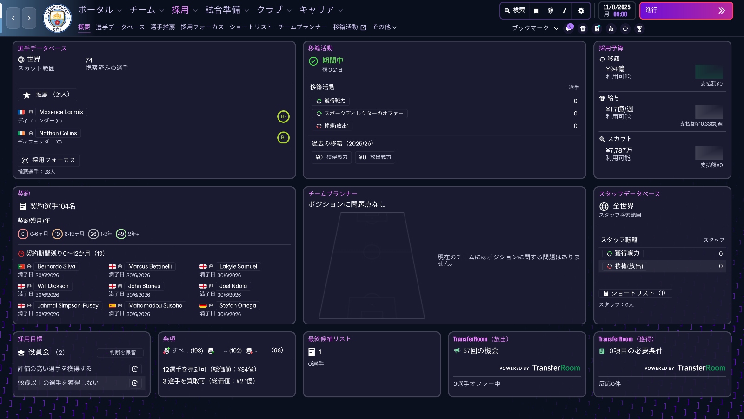Open the 採用 dropdown menu
Screen dimensions: 744x419
click(184, 10)
